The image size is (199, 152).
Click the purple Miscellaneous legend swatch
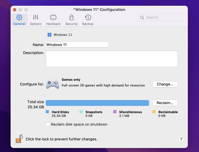115,112
